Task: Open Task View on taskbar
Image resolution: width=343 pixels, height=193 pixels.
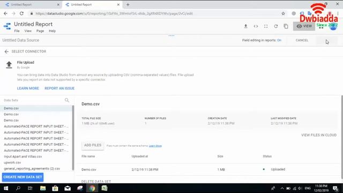Action: pyautogui.click(x=30, y=188)
